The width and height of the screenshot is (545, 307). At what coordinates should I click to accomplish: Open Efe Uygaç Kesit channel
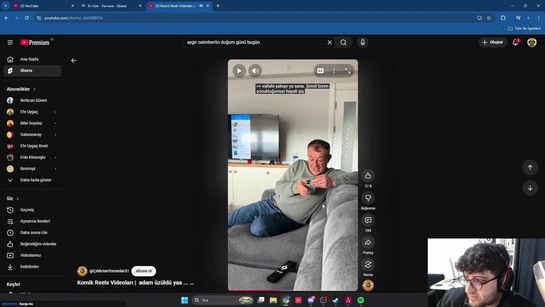pyautogui.click(x=32, y=146)
